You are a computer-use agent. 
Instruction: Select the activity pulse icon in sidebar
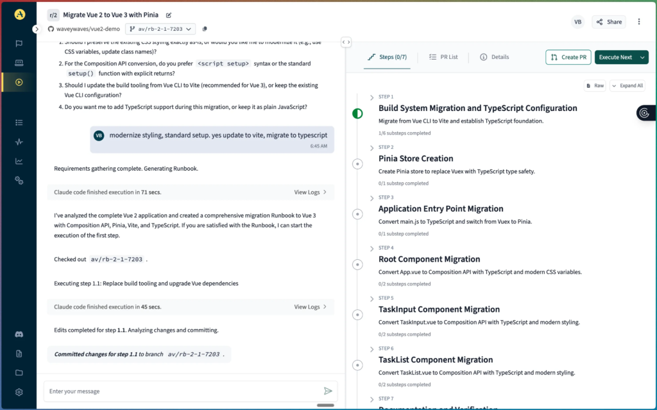18,142
